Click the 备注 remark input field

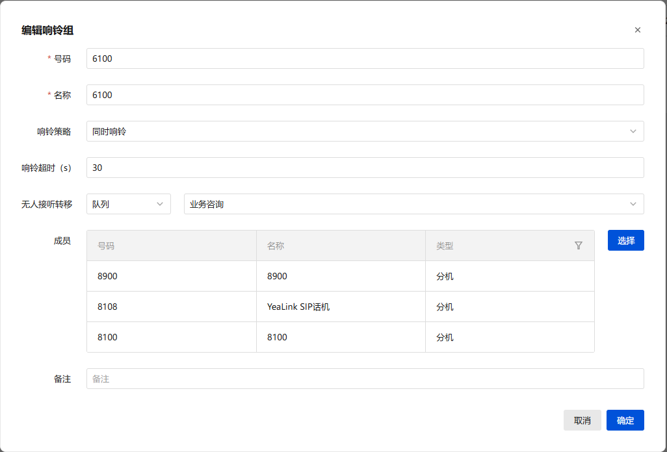[x=365, y=379]
